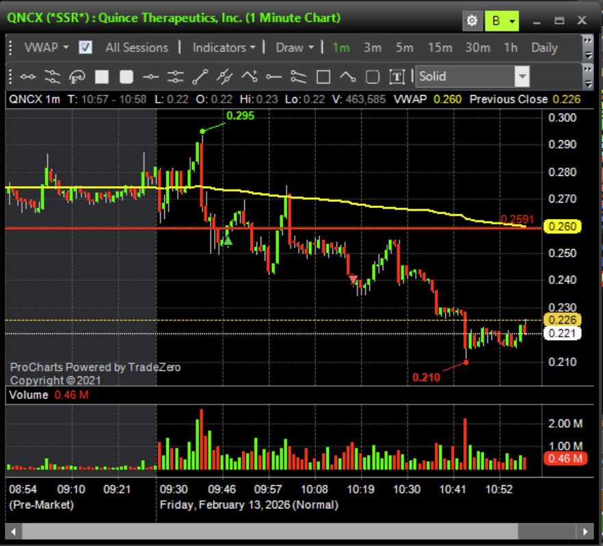This screenshot has height=546, width=603.
Task: Switch to the Daily timeframe
Action: click(544, 47)
